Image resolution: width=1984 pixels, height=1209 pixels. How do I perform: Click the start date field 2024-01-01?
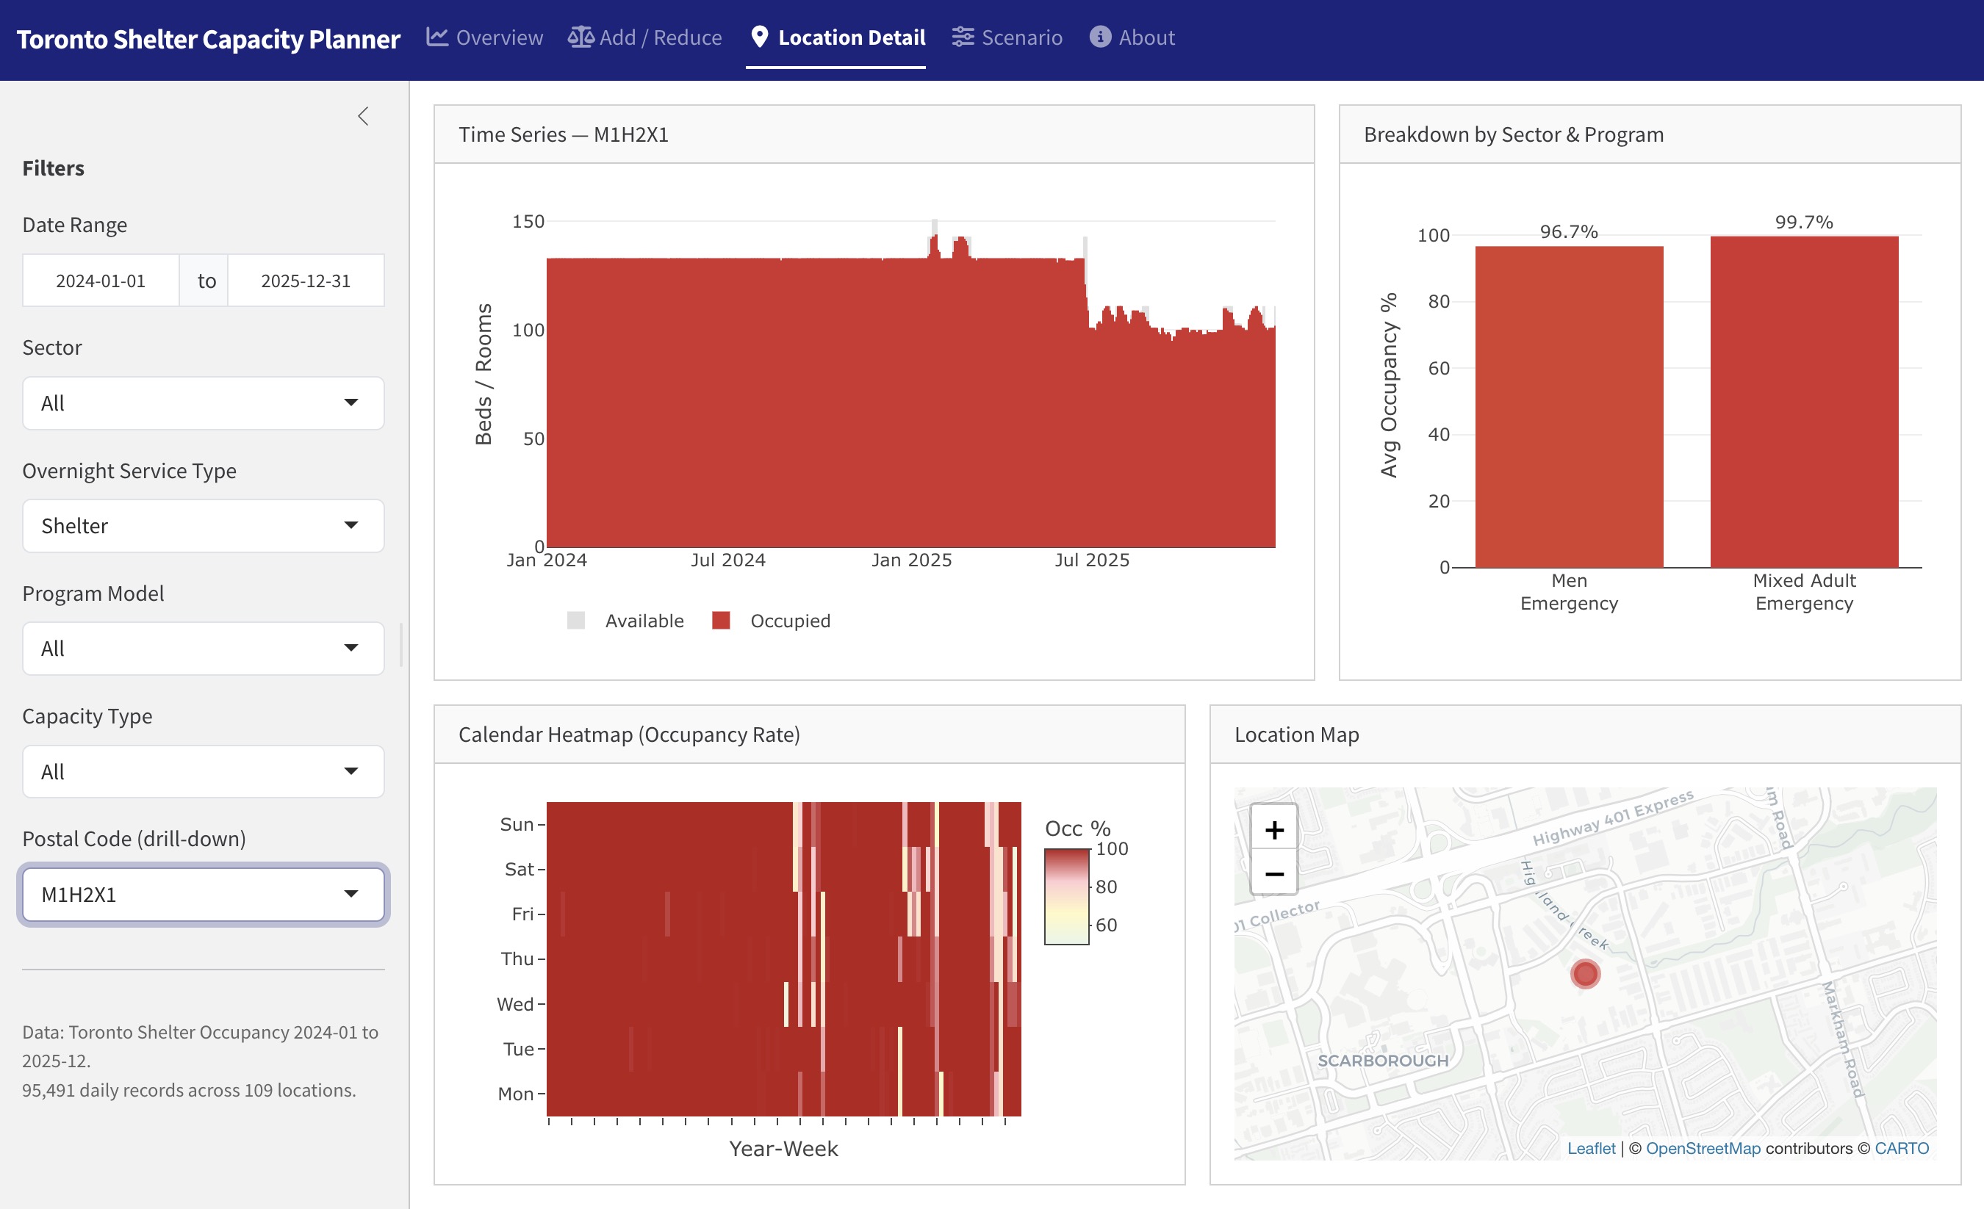click(101, 281)
